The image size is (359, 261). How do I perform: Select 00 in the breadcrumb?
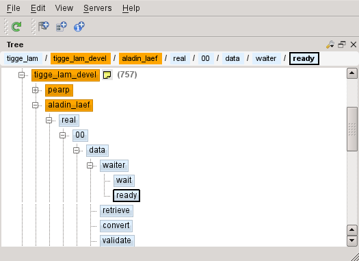click(206, 58)
